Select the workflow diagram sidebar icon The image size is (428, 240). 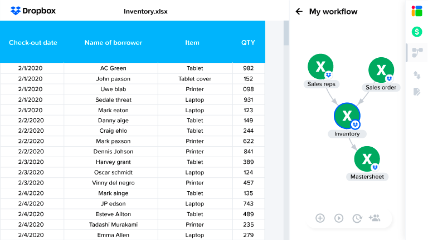(x=417, y=53)
